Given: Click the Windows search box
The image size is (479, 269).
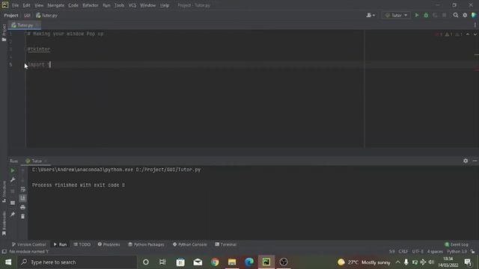Looking at the screenshot, I should click(77, 262).
